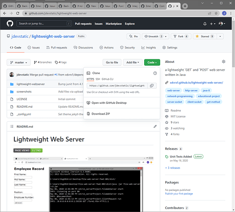Click the HTTPS clone URL field

click(117, 86)
